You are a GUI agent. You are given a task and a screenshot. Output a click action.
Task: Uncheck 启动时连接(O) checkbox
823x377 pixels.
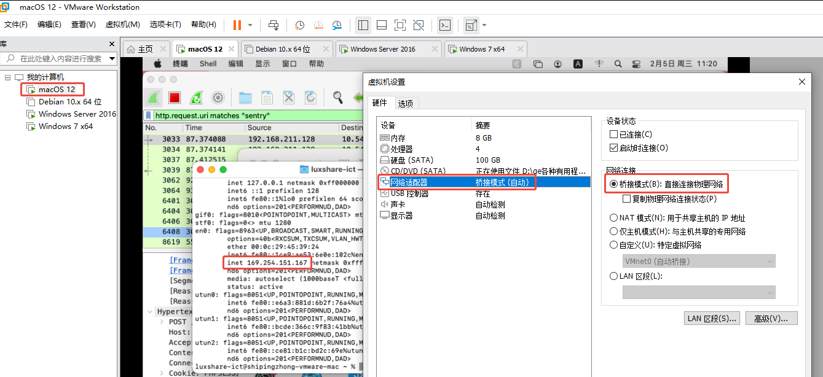point(613,148)
